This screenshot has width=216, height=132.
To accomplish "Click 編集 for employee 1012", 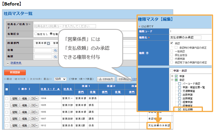I will 25,126.
